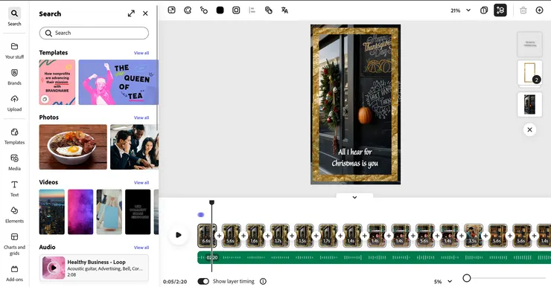Expand the Search panel to full view

click(131, 13)
